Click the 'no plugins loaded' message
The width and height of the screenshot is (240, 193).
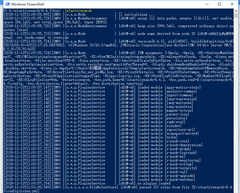point(154,183)
